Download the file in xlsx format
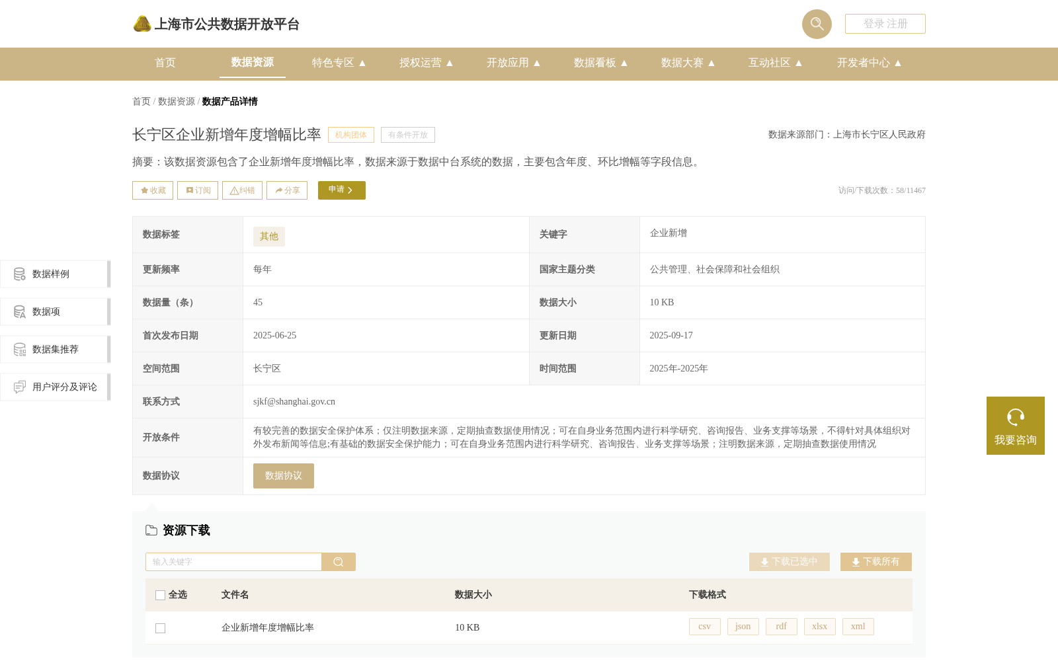Image resolution: width=1058 pixels, height=661 pixels. pos(820,627)
